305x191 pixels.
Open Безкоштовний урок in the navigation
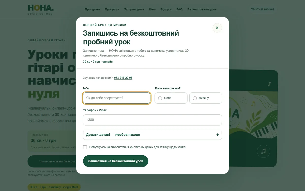(x=202, y=9)
